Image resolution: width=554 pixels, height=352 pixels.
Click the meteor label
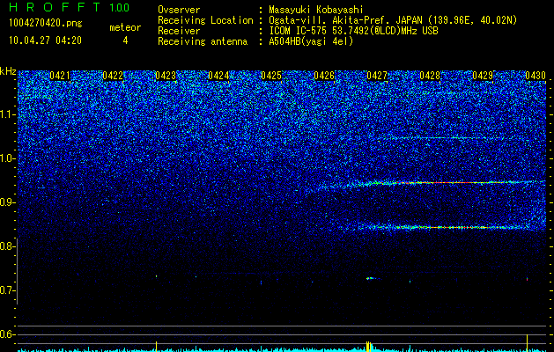pyautogui.click(x=125, y=27)
